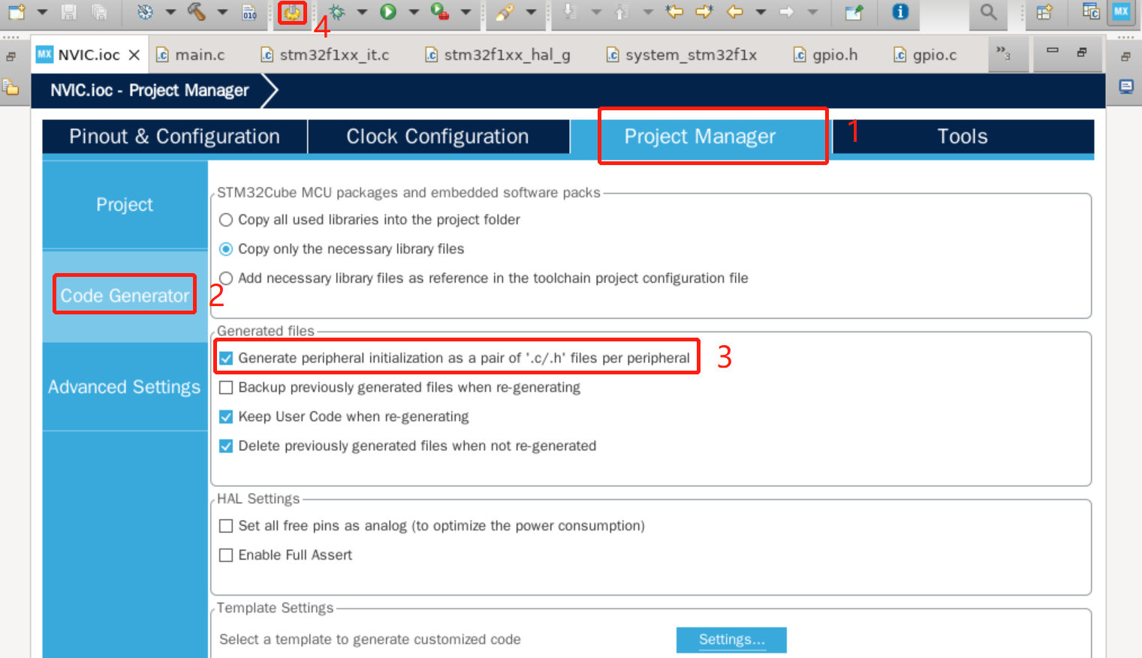The width and height of the screenshot is (1142, 658).
Task: Click Next edit location starred arrow
Action: [x=704, y=11]
